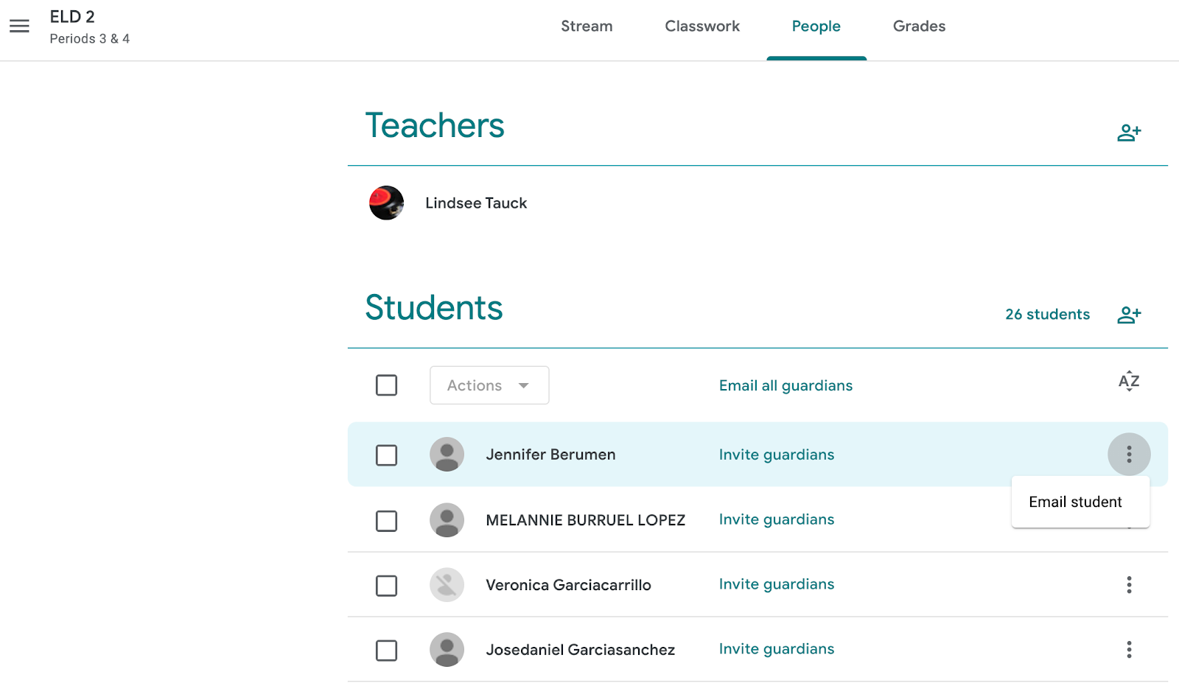Screen dimensions: 1179x683
Task: Invite guardians for Veronica Garciacarrillo
Action: (x=776, y=584)
